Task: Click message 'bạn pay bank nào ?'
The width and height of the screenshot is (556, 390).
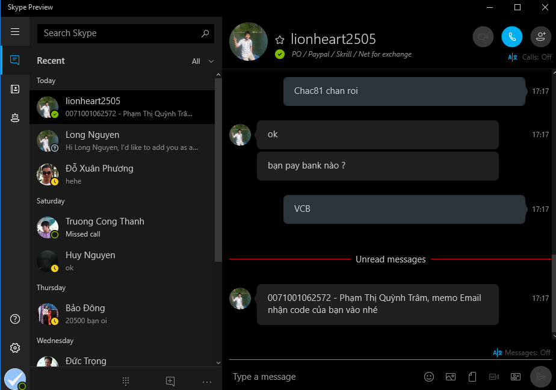Action: pyautogui.click(x=378, y=166)
